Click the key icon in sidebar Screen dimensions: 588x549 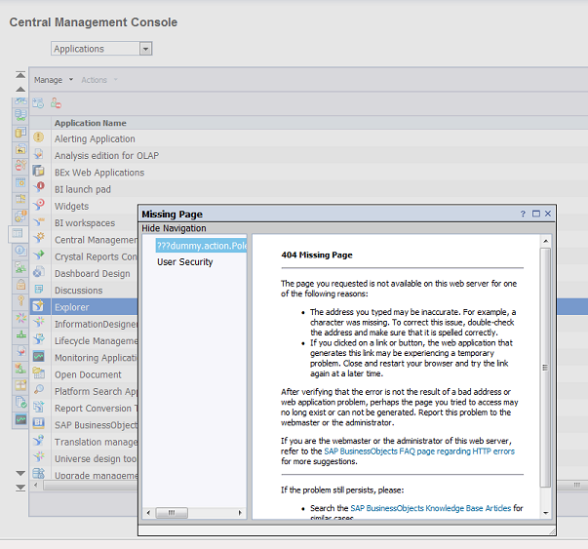pyautogui.click(x=21, y=300)
